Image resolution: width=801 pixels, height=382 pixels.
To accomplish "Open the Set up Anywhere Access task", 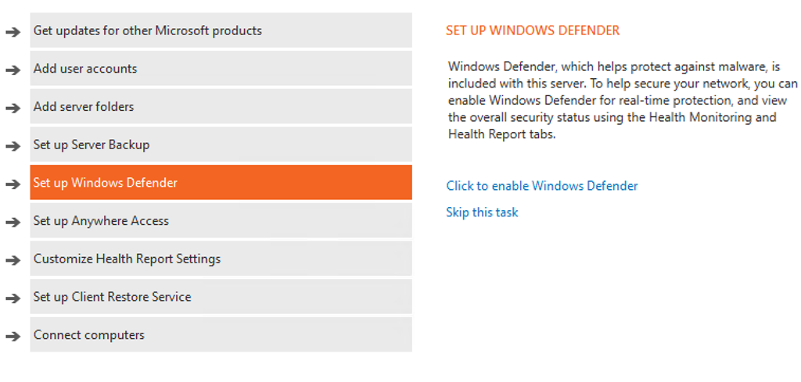I will [x=221, y=221].
